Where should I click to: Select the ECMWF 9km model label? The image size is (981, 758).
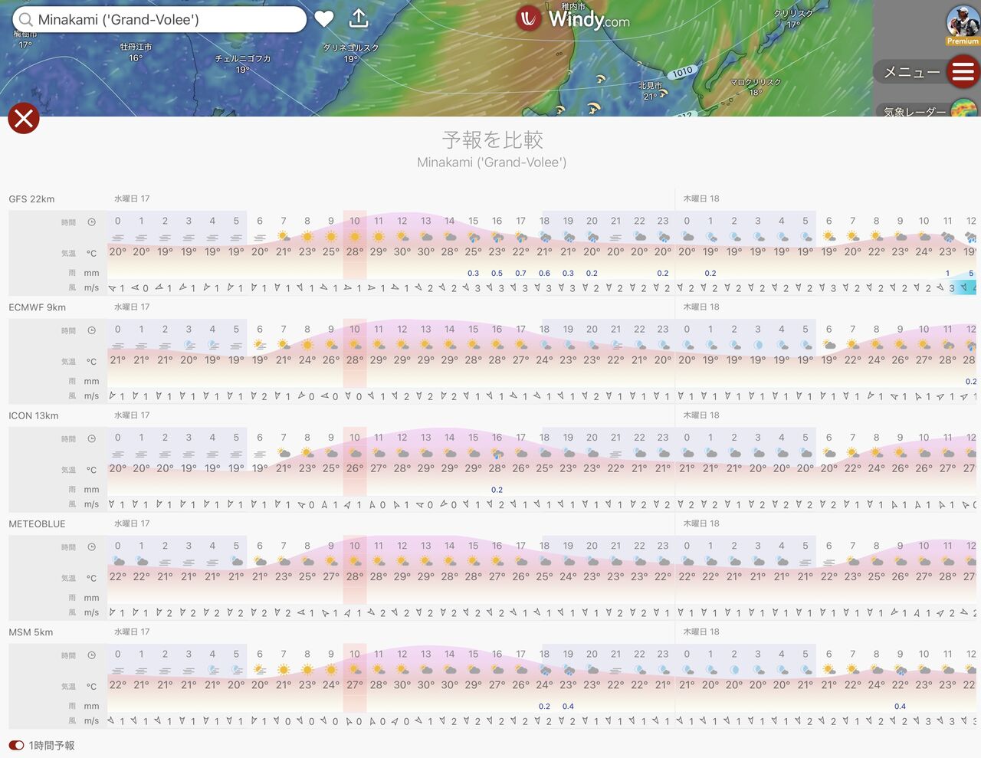tap(37, 307)
